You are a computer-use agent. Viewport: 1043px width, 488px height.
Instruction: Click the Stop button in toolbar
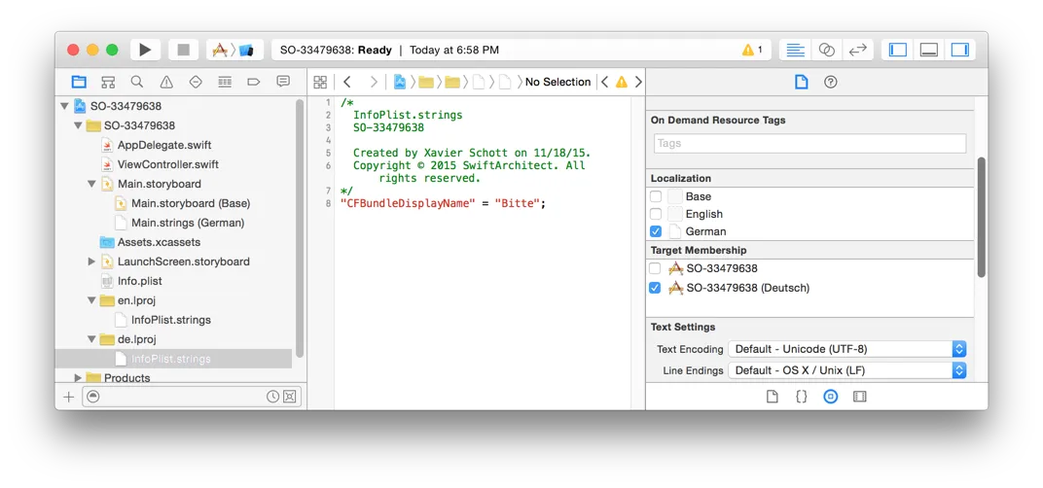(183, 50)
